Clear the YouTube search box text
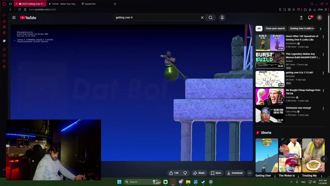The width and height of the screenshot is (330, 186). point(202,18)
